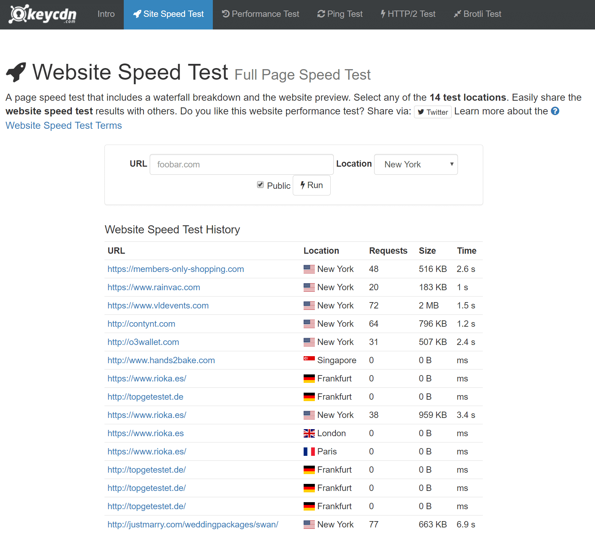Click the Twitter bird share icon
Screen dimensions: 595x539
pos(422,112)
